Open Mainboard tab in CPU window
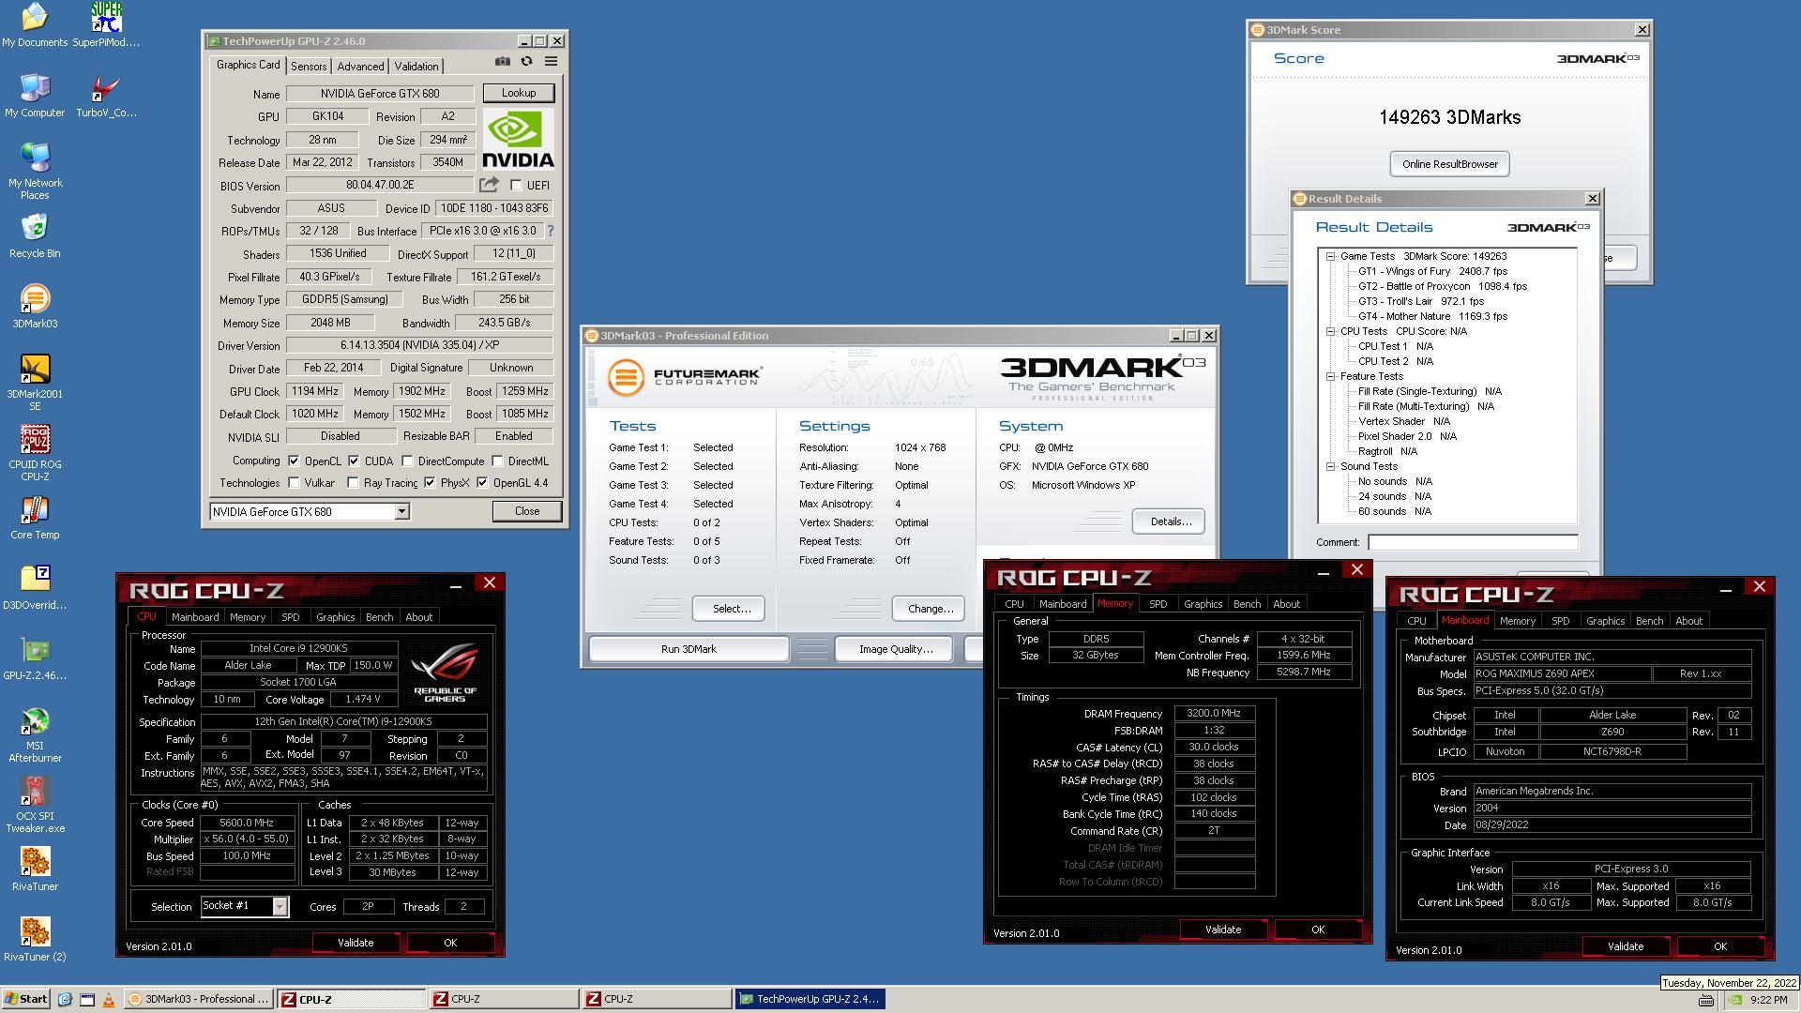This screenshot has height=1013, width=1801. point(195,617)
